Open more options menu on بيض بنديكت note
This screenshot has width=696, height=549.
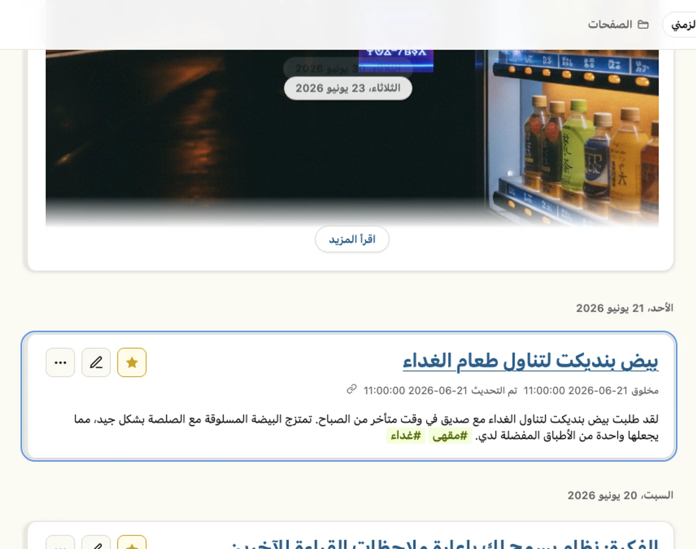(x=60, y=362)
